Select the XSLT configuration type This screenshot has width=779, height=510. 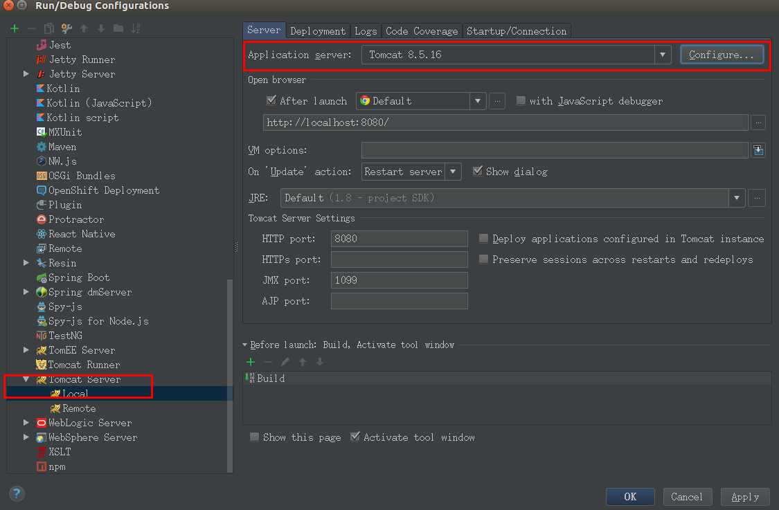point(53,452)
